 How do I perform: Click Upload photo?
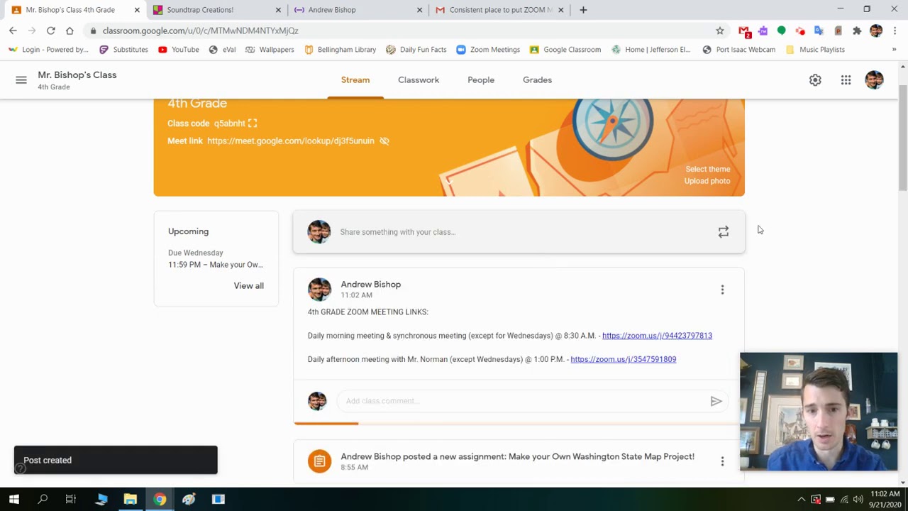coord(707,181)
